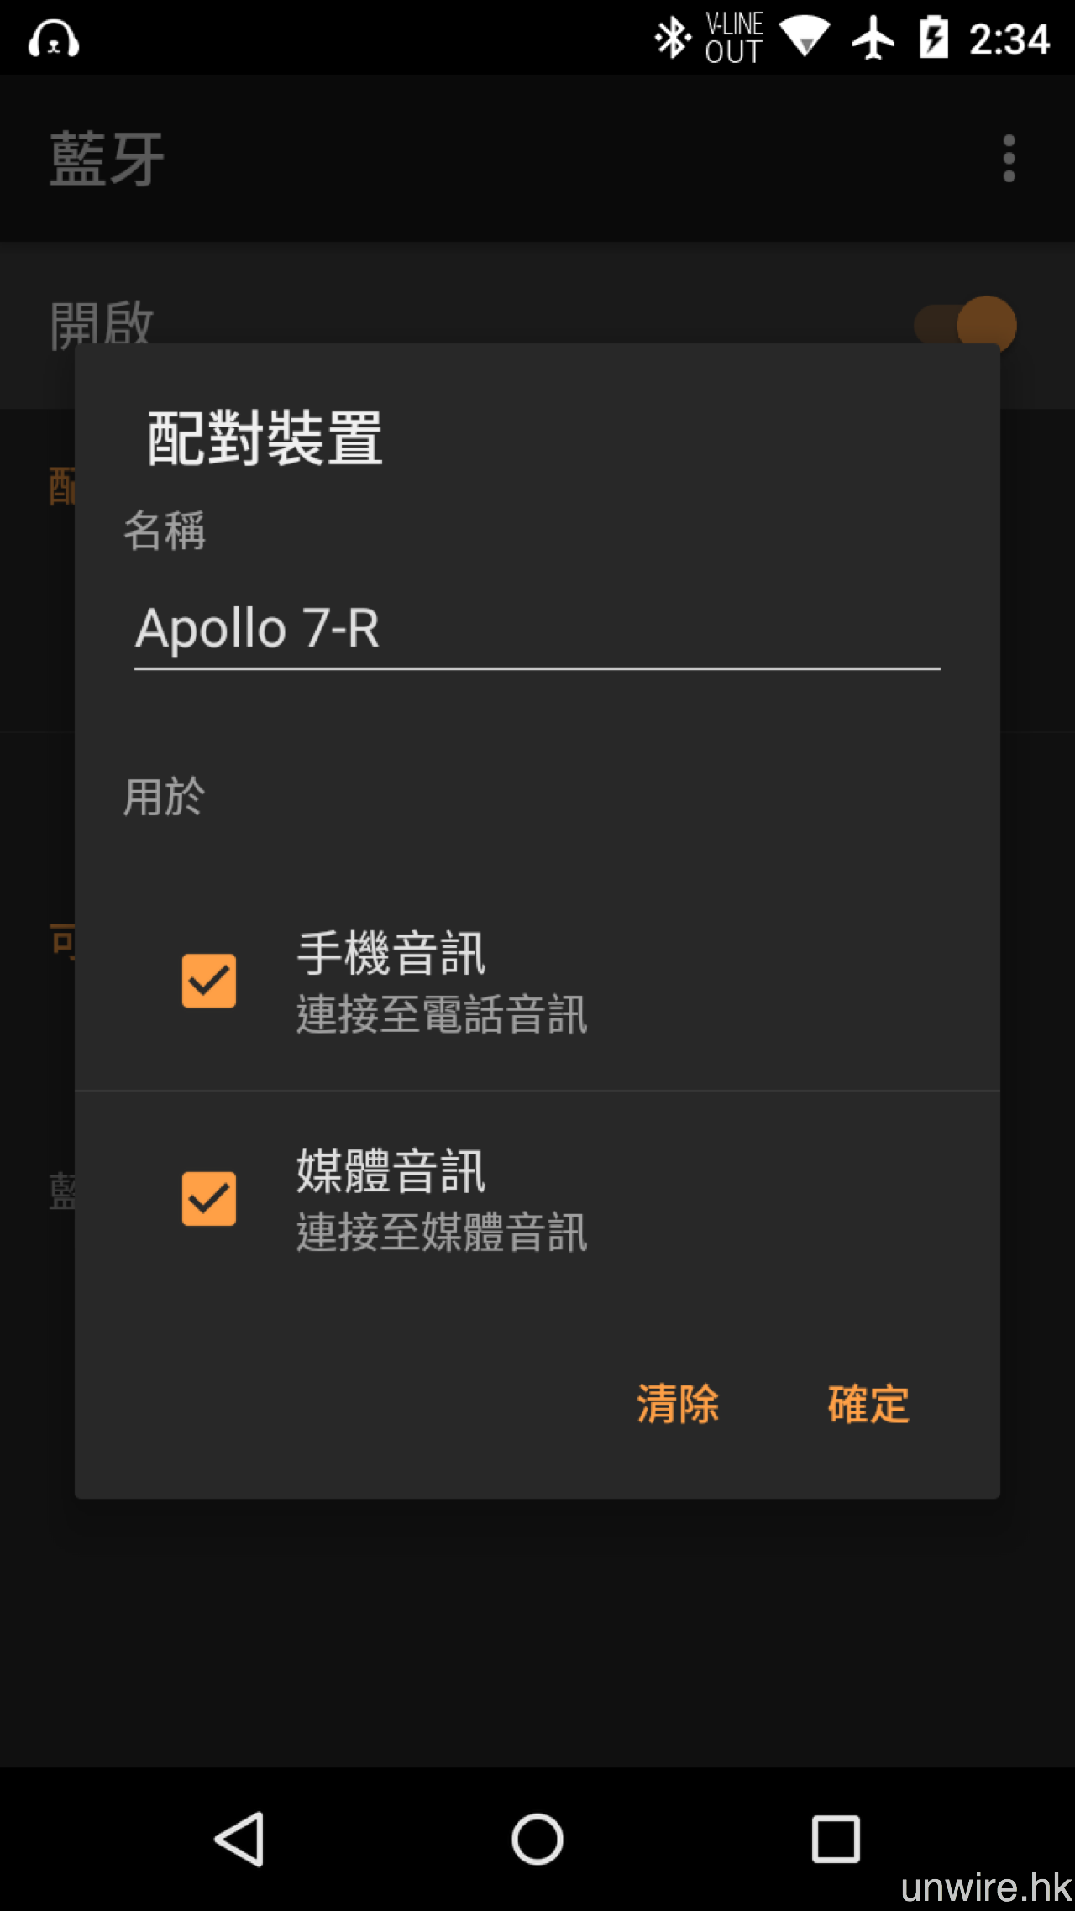Viewport: 1075px width, 1911px height.
Task: Tap the 藍牙 page title
Action: pos(107,158)
